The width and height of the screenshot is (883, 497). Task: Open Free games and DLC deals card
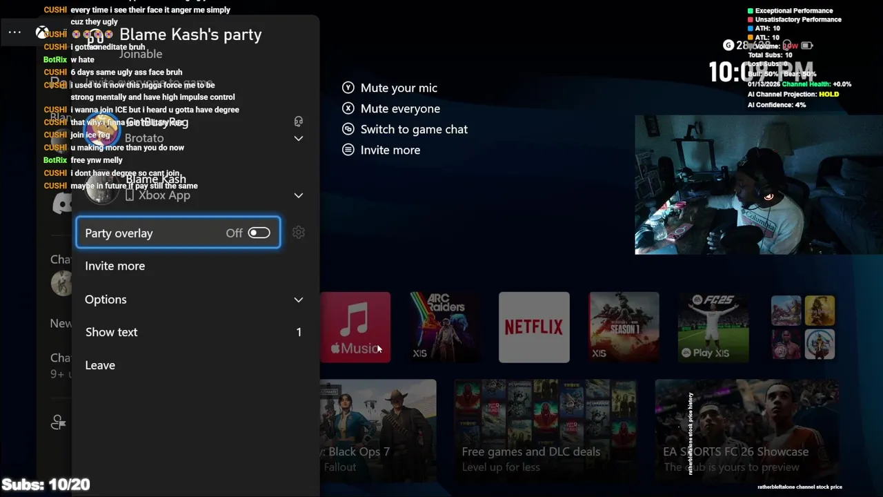coord(544,431)
